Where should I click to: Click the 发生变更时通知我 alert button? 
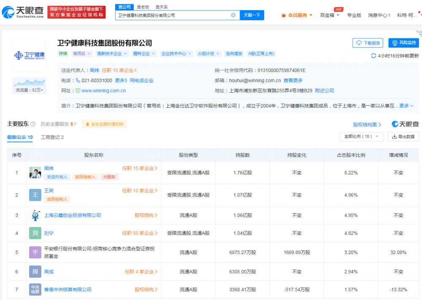[104, 124]
